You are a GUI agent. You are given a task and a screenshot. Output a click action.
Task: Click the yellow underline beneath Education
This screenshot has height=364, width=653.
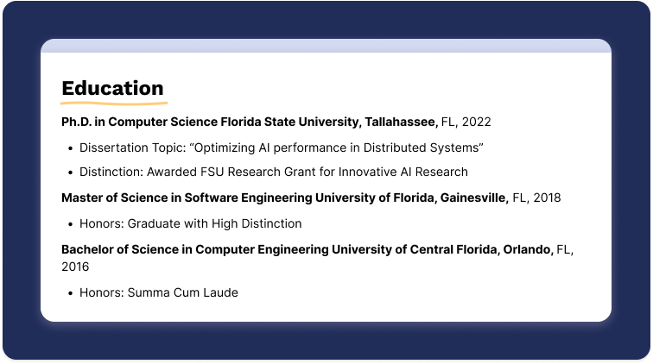(x=112, y=102)
